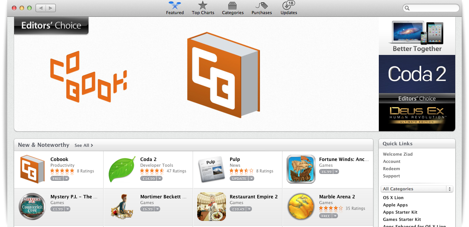Click the Pulp newspaper app icon
This screenshot has width=469, height=227.
tap(212, 169)
